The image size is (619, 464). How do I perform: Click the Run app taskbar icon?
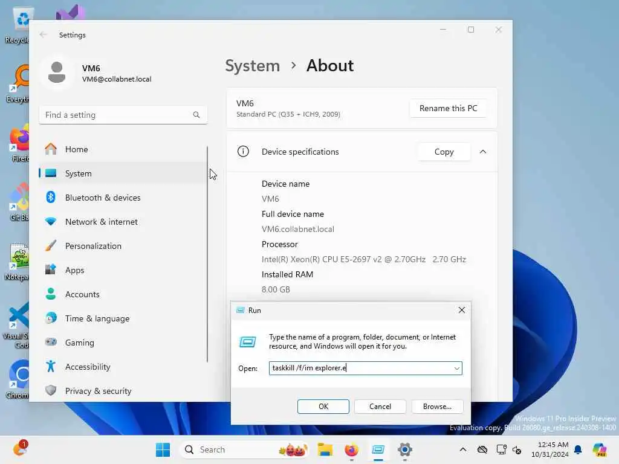(x=378, y=449)
